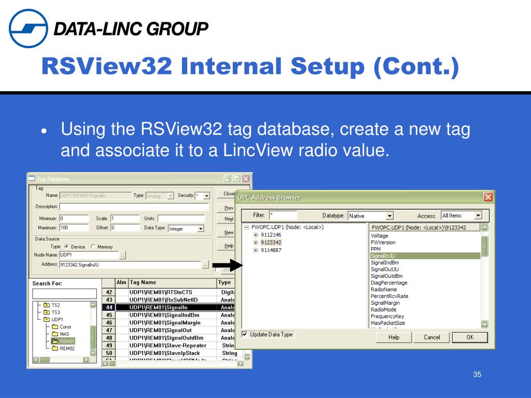Viewport: 531px width, 398px height.
Task: Browse OPC address with ellipsis button
Action: [x=205, y=265]
